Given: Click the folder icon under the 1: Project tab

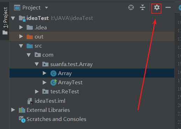Looking at the screenshot, I should tap(5, 33).
